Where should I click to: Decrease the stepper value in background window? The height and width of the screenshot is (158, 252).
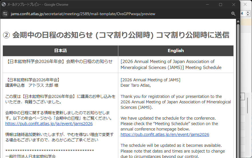click(248, 15)
